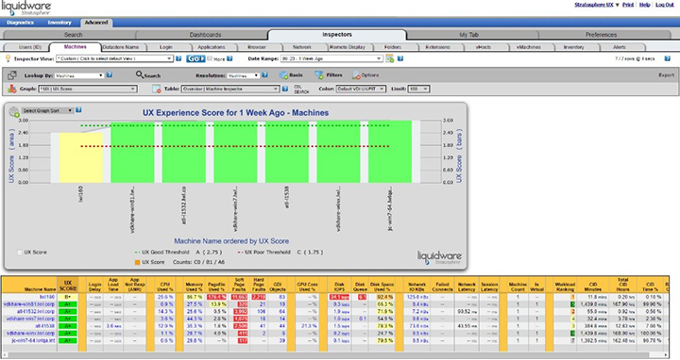Select the Users (ID) sub-tab
This screenshot has width=680, height=360.
[30, 47]
